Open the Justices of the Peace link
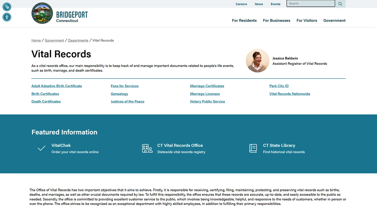The height and width of the screenshot is (212, 377). coord(128,102)
